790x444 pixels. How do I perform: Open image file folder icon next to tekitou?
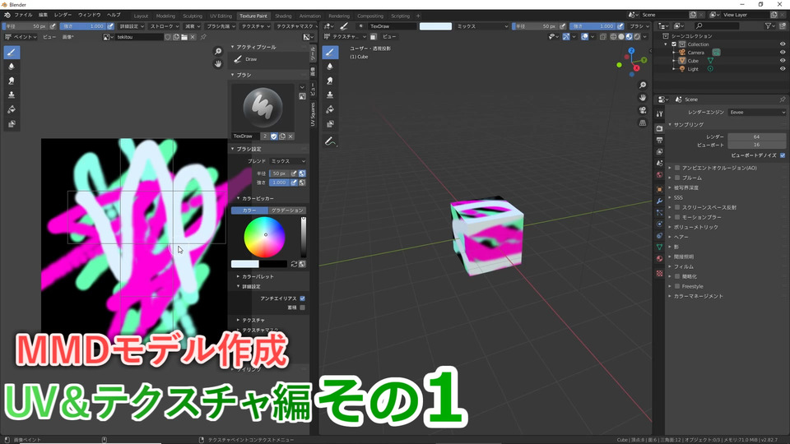point(184,37)
